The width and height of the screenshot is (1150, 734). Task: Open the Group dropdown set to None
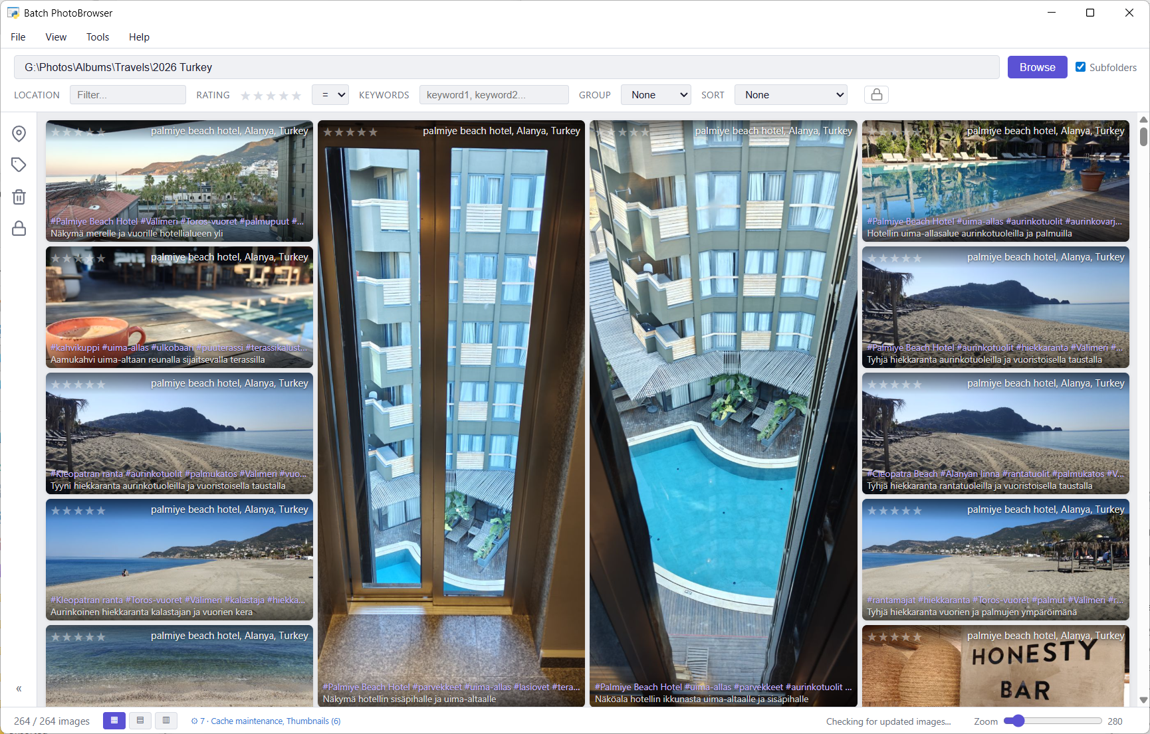click(655, 94)
